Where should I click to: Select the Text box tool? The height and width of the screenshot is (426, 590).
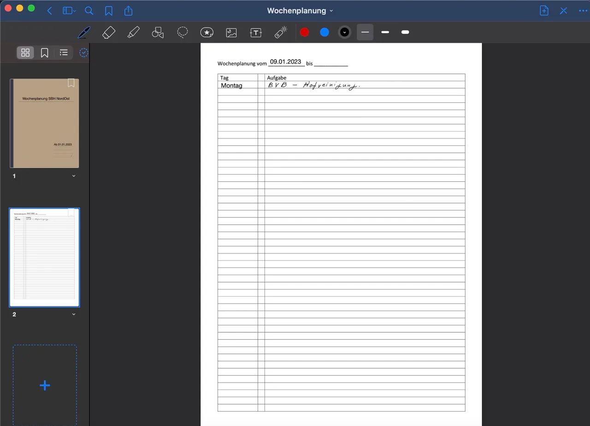tap(256, 32)
